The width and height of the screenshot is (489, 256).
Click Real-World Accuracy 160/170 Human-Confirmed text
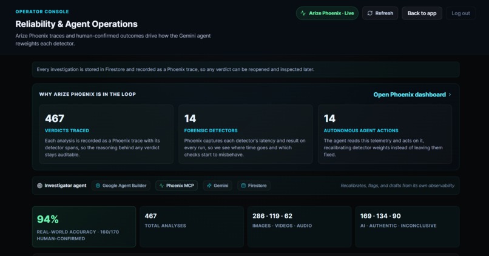click(78, 235)
